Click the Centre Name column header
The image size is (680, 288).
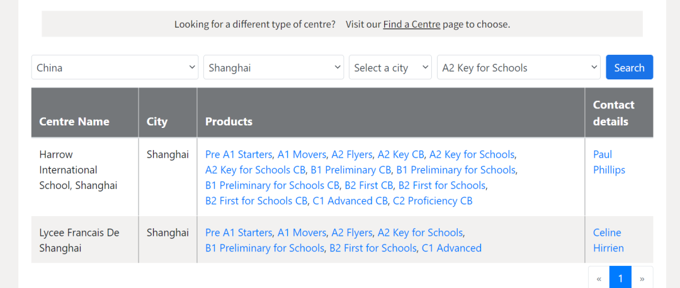click(x=74, y=121)
